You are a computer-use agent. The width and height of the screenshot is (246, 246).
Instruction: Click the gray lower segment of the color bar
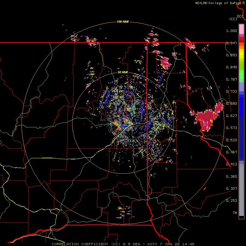tap(241, 190)
